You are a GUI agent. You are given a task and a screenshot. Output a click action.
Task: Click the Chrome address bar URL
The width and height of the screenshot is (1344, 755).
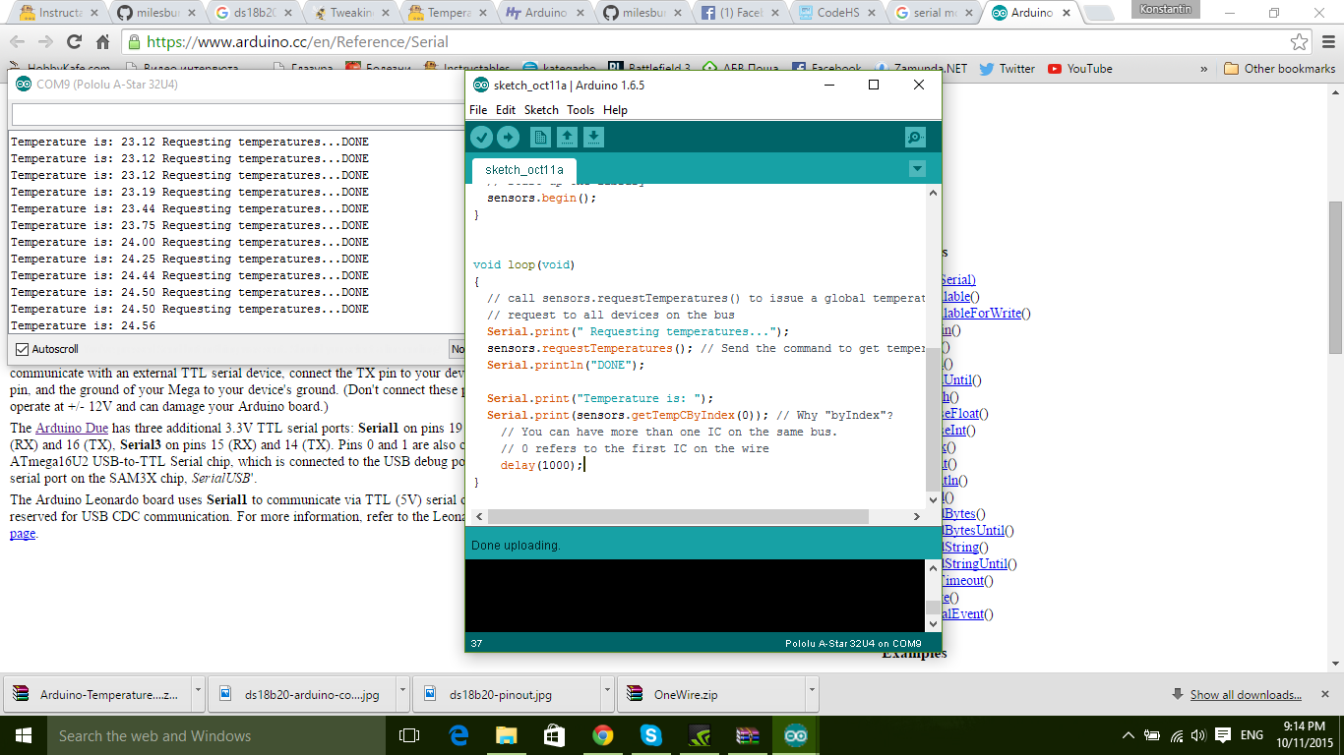297,42
